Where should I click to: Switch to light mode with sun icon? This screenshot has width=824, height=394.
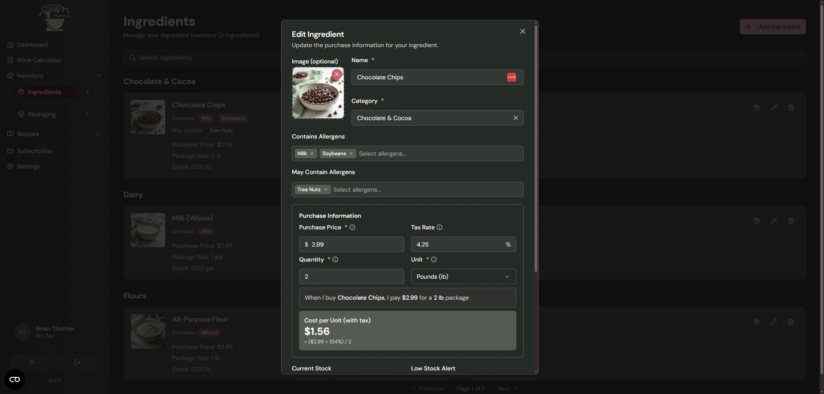point(32,362)
